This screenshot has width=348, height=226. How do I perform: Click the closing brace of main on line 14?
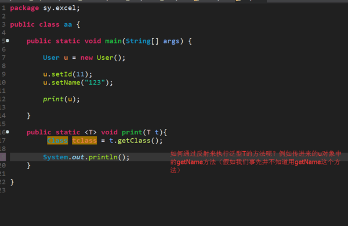point(28,116)
